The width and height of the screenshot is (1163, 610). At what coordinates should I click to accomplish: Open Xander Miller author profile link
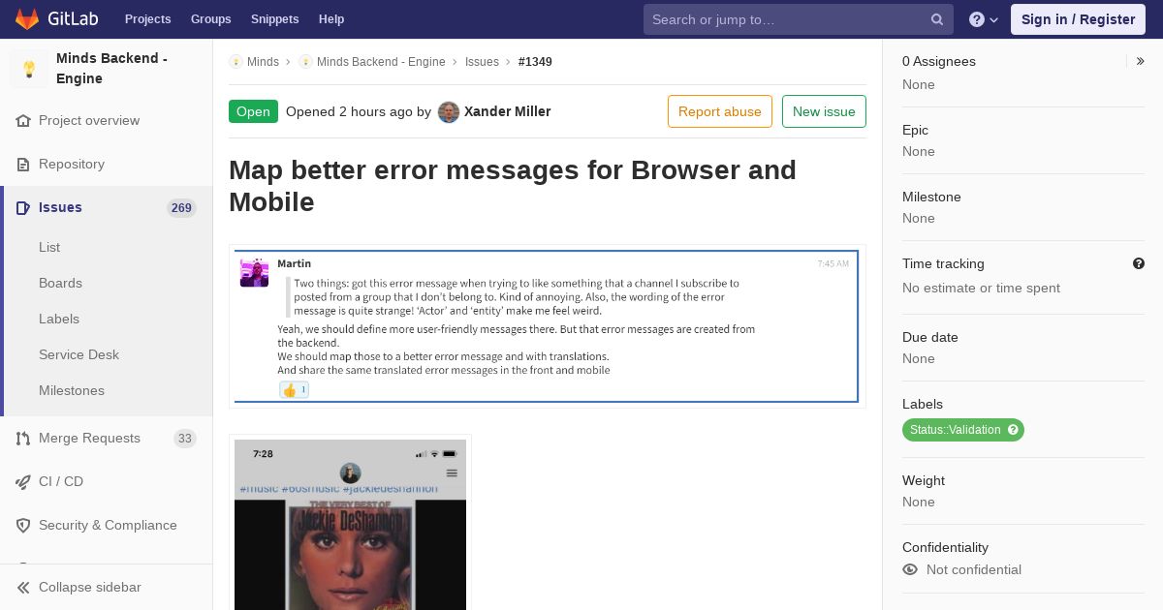click(508, 111)
